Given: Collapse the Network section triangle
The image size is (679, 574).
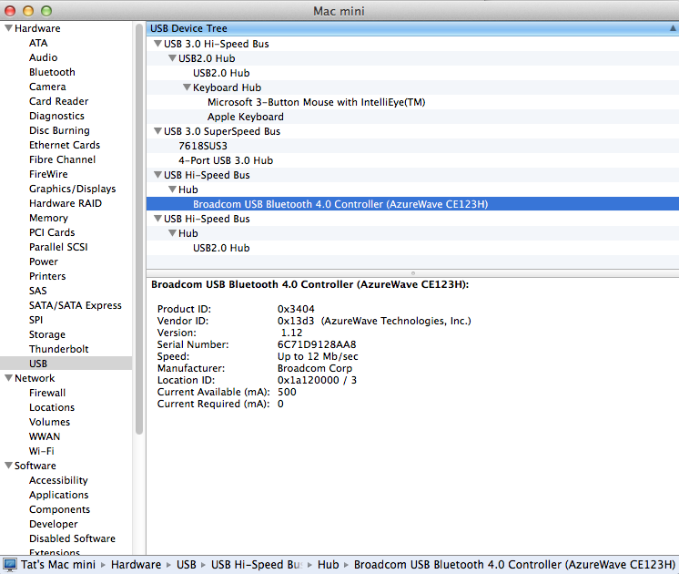Looking at the screenshot, I should click(x=8, y=379).
